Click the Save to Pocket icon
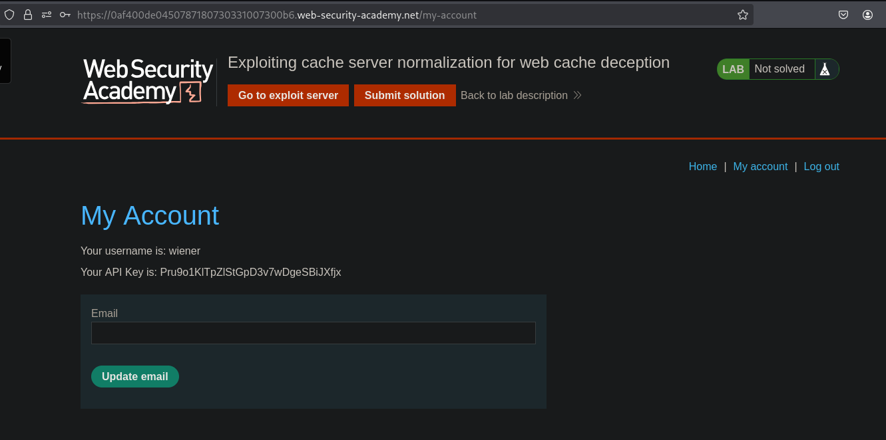The image size is (886, 440). point(843,15)
